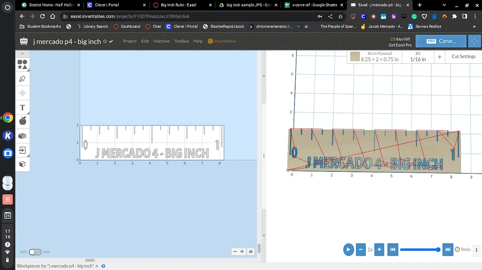This screenshot has height=270, width=482.
Task: Open the Apps (apple) icon
Action: (x=22, y=121)
